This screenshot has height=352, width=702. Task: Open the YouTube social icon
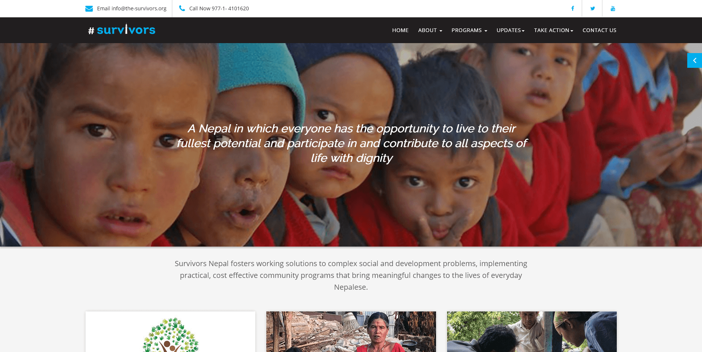(613, 8)
